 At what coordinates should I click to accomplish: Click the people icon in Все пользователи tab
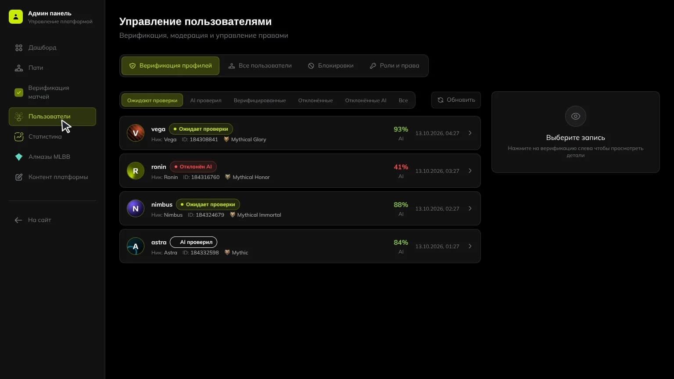(232, 66)
